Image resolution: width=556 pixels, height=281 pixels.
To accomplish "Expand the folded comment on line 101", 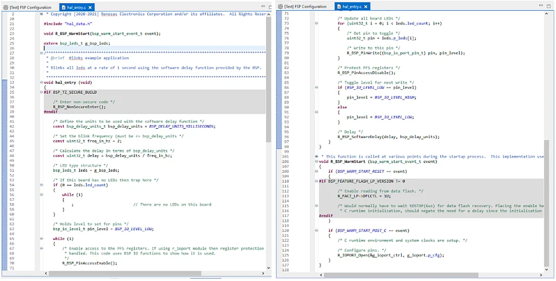I will pos(317,156).
